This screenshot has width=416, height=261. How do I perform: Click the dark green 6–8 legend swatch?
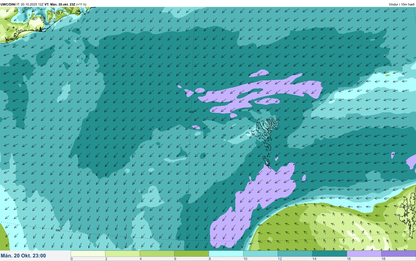pos(191,254)
